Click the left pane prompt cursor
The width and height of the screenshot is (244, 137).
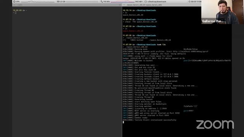[x=16, y=13]
